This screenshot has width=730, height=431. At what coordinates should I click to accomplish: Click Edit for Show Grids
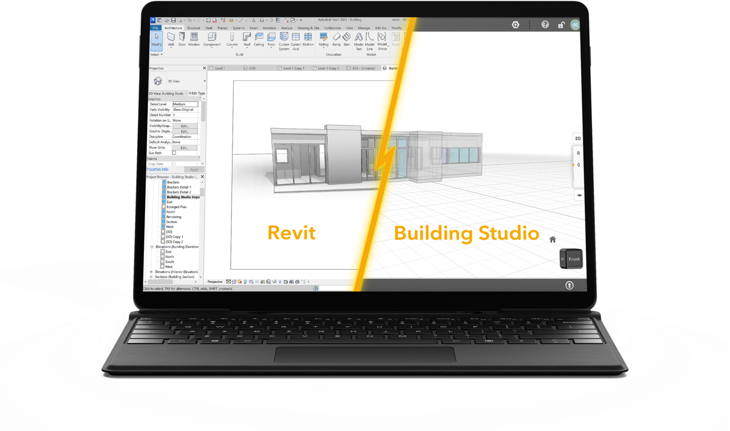pos(185,148)
